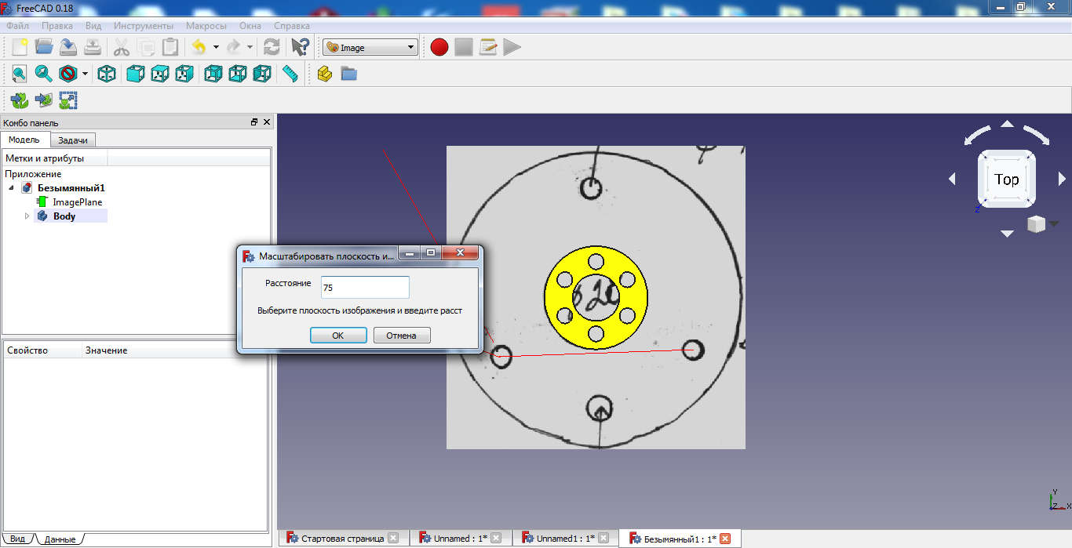Switch to isometric view cube icon
The width and height of the screenshot is (1072, 548).
107,74
